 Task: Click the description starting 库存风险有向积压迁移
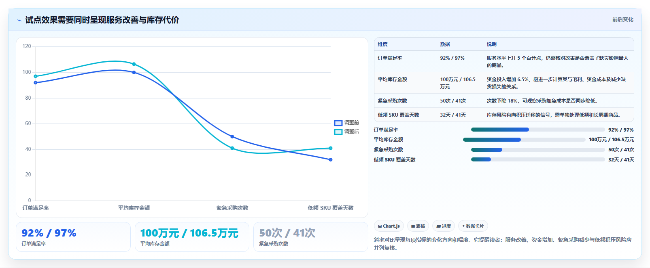[x=554, y=115]
